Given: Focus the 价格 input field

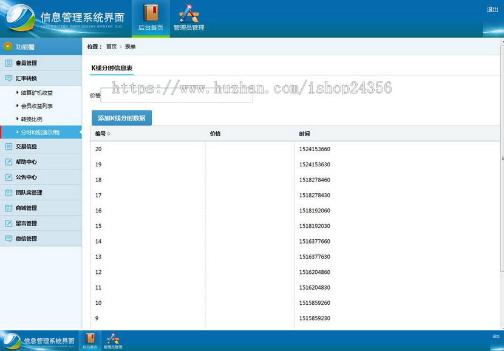Looking at the screenshot, I should (x=177, y=95).
